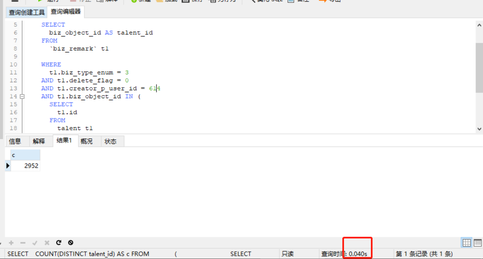Image resolution: width=483 pixels, height=259 pixels.
Task: Click line number 9 in gutter
Action: point(15,56)
